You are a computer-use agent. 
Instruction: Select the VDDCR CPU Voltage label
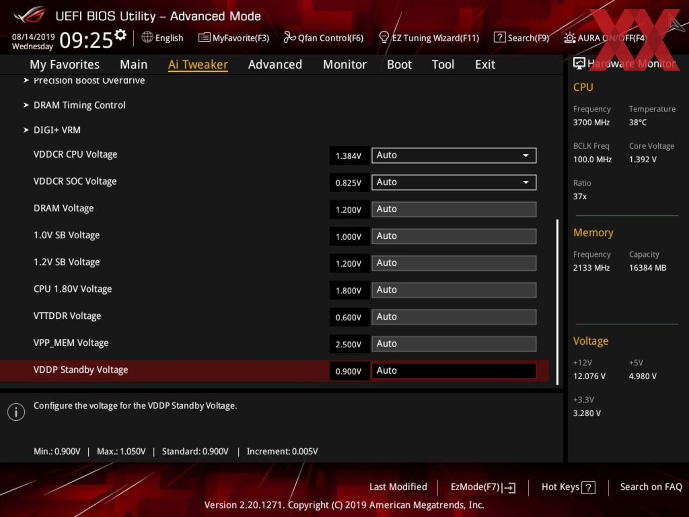(x=75, y=154)
